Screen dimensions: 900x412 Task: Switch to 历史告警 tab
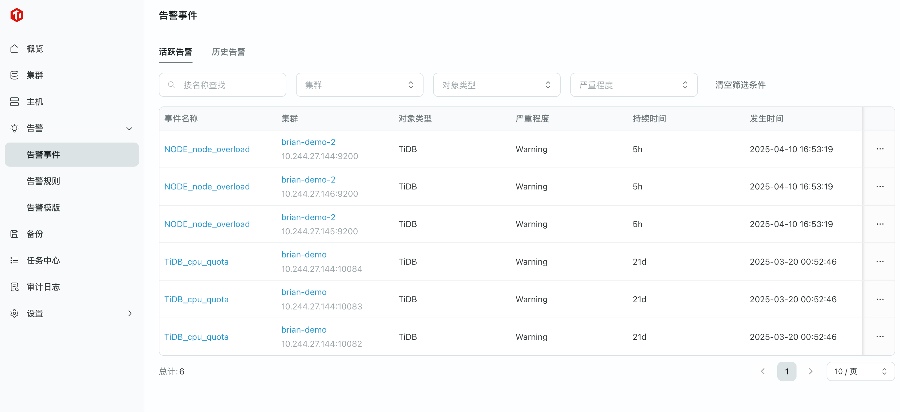tap(228, 52)
